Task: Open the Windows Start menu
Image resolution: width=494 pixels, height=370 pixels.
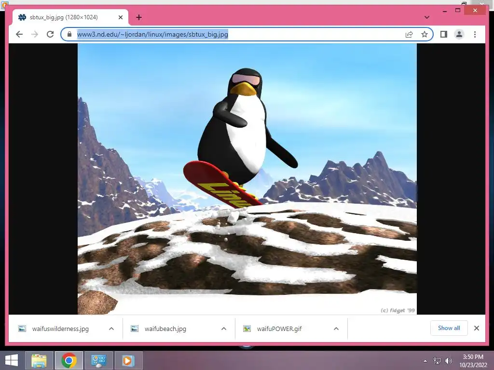Action: [12, 360]
